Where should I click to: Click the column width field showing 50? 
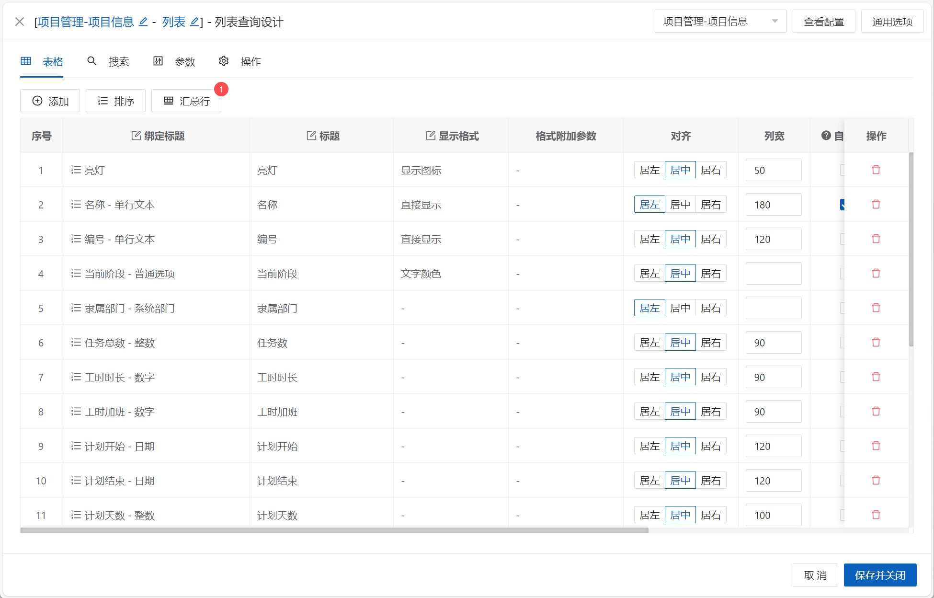coord(774,170)
